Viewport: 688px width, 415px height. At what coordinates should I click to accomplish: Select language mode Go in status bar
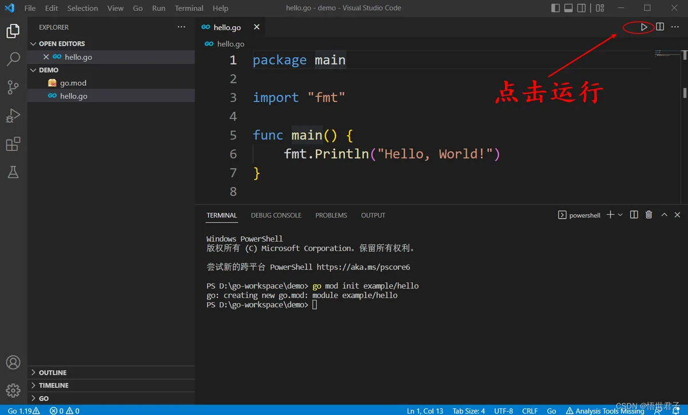[x=552, y=410]
